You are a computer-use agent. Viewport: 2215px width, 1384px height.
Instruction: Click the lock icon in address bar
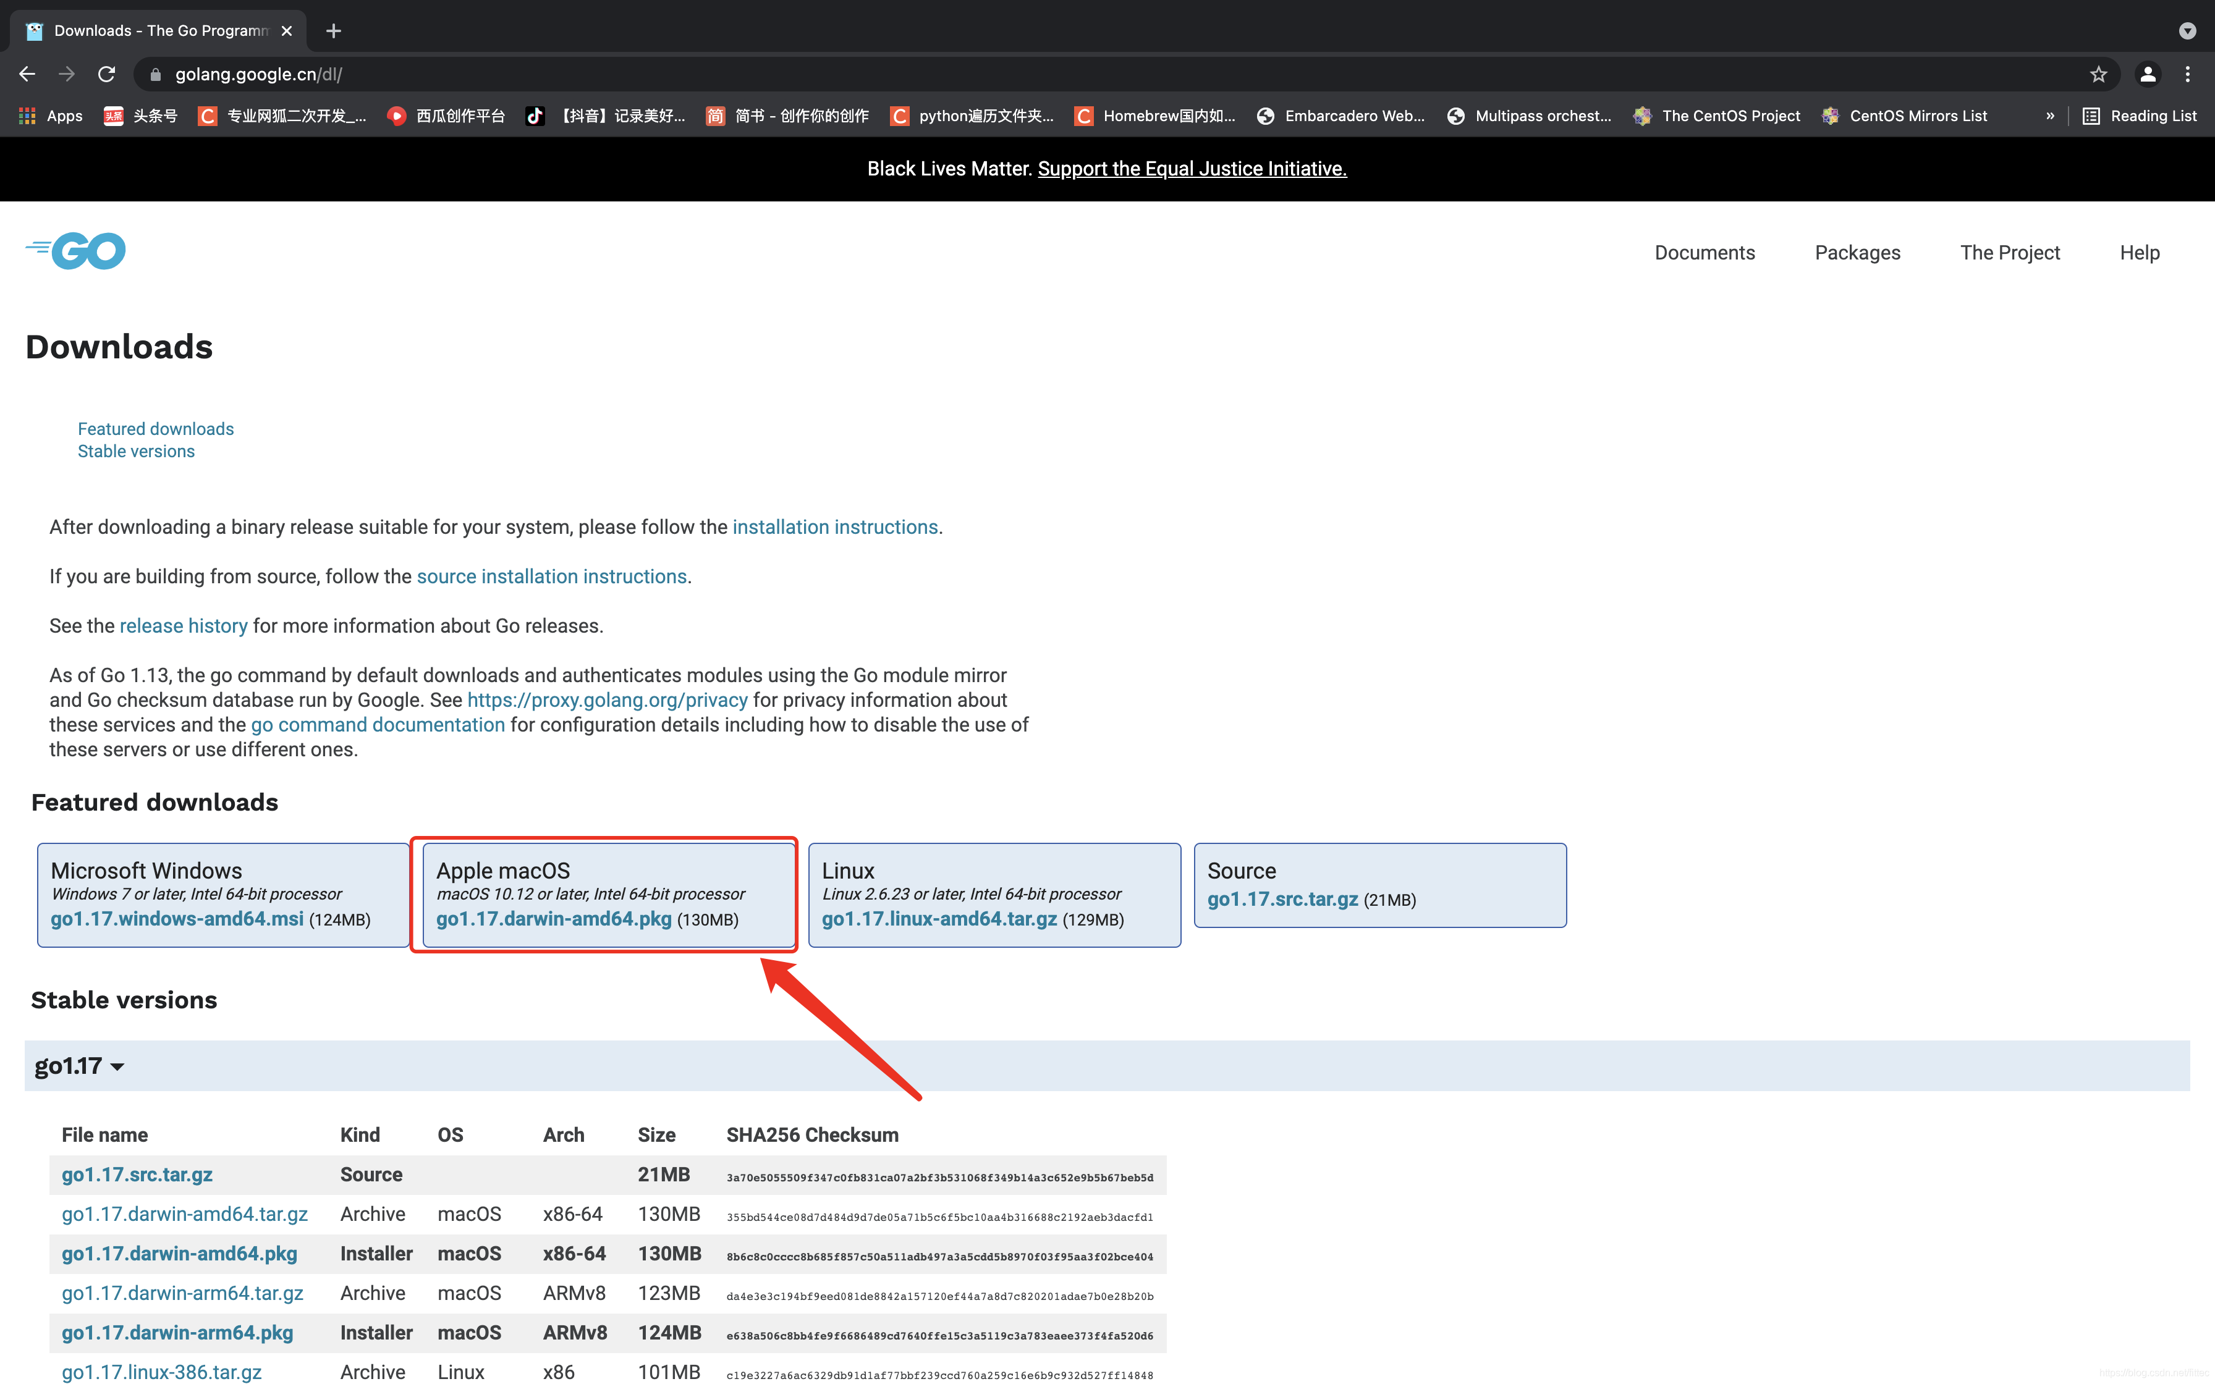tap(155, 74)
